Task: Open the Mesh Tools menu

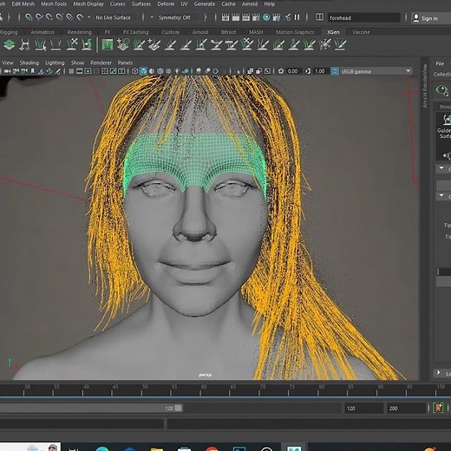Action: click(x=54, y=3)
